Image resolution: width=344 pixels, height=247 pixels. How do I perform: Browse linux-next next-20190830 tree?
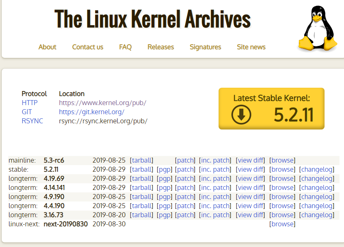tap(282, 224)
